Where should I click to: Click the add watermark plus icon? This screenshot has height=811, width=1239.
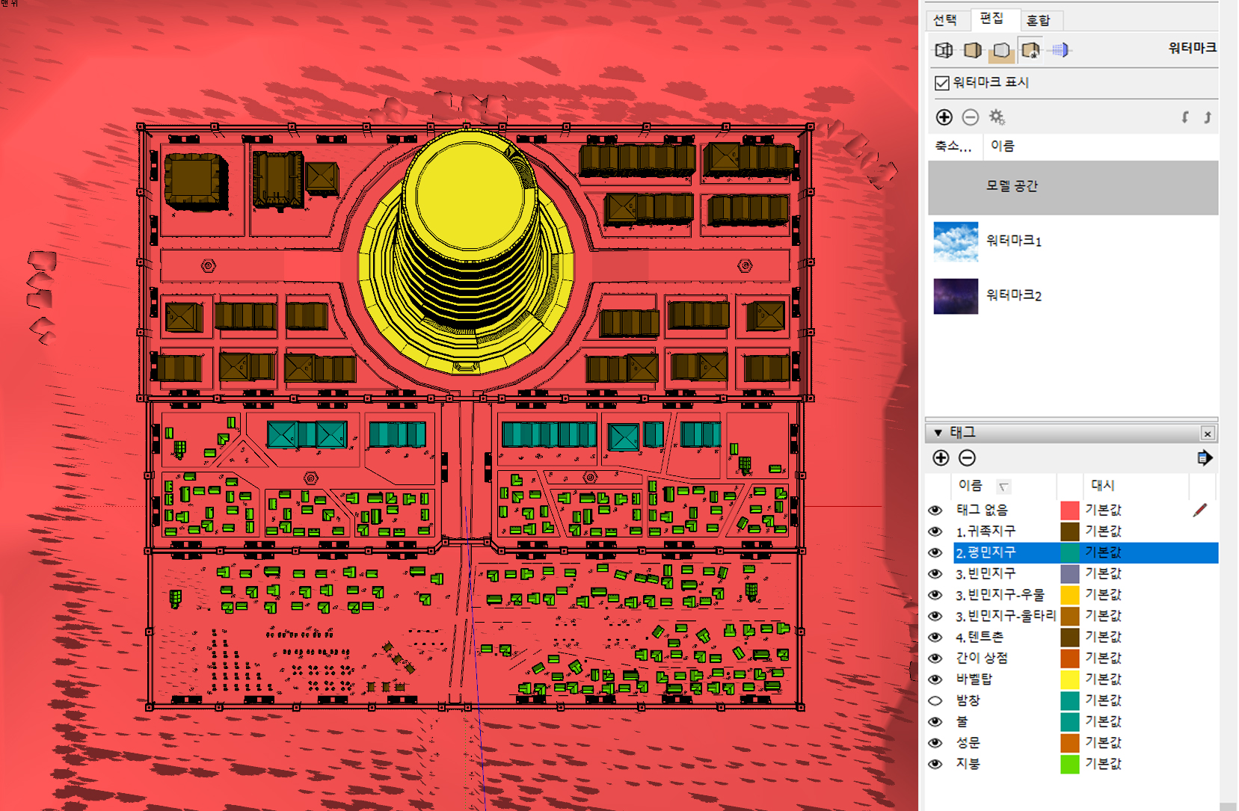click(944, 117)
